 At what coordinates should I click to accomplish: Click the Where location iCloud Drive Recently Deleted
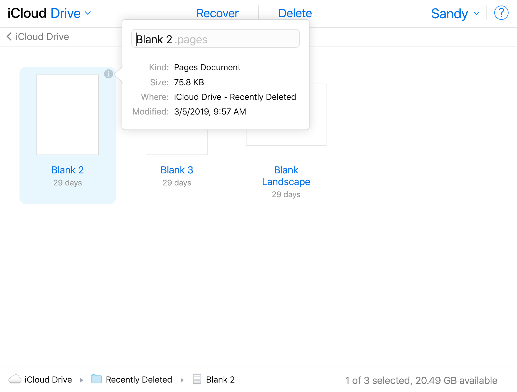tap(235, 97)
